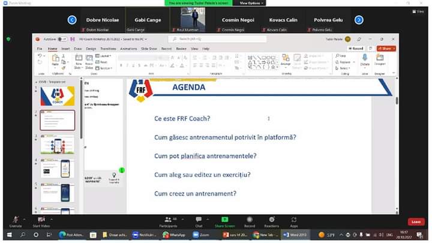The width and height of the screenshot is (432, 243).
Task: Toggle PowerPoint AutoSave switch
Action: (x=62, y=39)
